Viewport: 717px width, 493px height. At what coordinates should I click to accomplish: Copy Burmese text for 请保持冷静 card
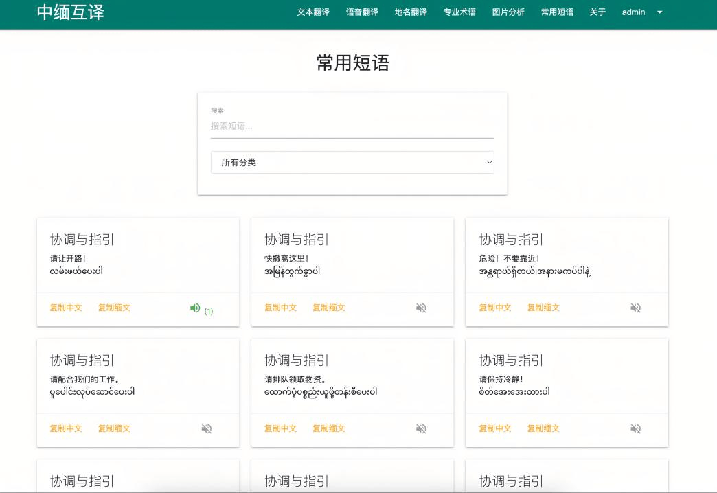point(543,428)
